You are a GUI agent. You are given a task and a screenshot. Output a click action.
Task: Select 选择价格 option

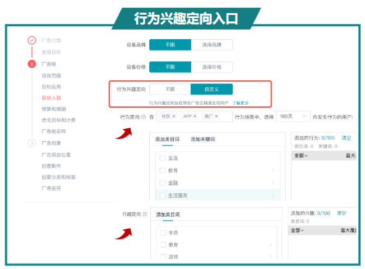pos(212,67)
